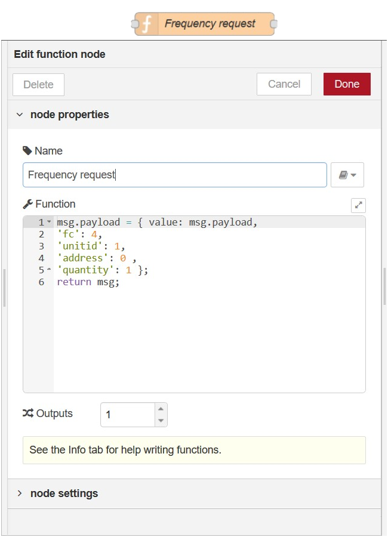Fold code at line 1 arrow

click(x=49, y=222)
